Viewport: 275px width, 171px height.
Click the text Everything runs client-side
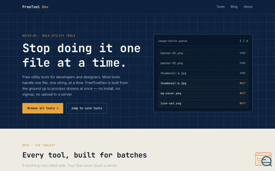click(70, 166)
